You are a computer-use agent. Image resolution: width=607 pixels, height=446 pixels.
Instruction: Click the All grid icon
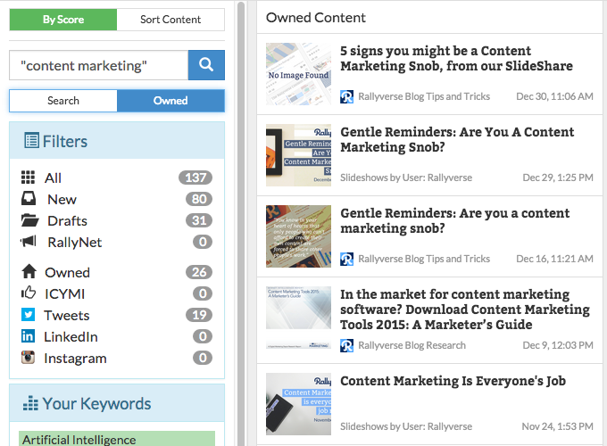28,178
